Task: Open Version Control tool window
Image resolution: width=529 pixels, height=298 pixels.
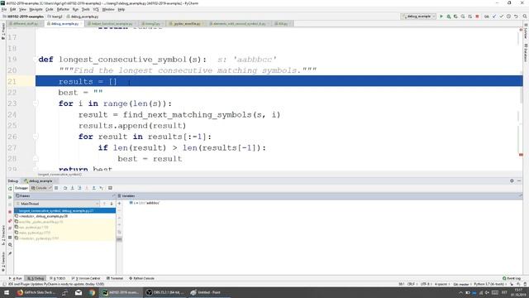Action: (x=86, y=278)
